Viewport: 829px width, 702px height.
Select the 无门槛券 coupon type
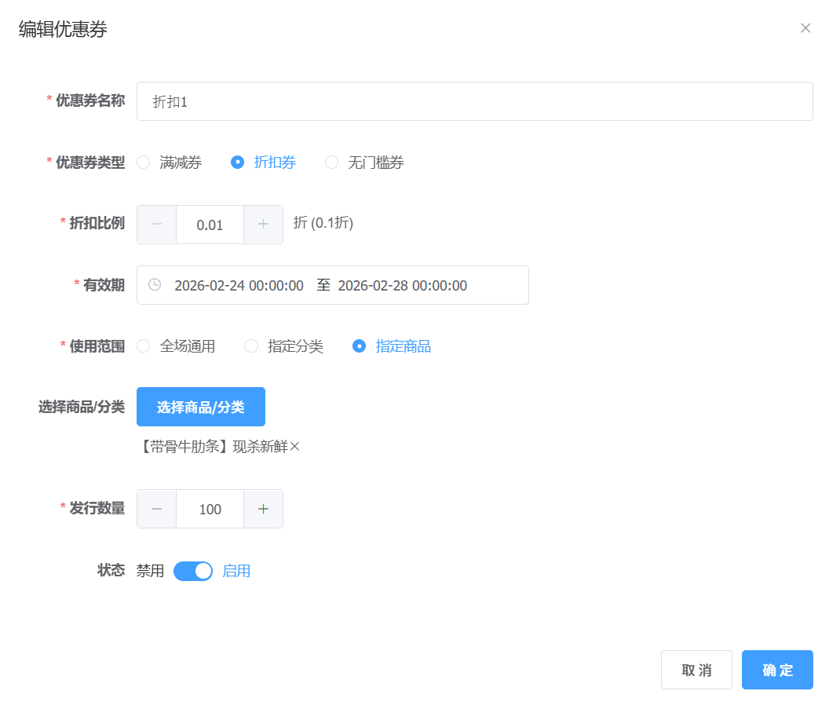[x=331, y=163]
